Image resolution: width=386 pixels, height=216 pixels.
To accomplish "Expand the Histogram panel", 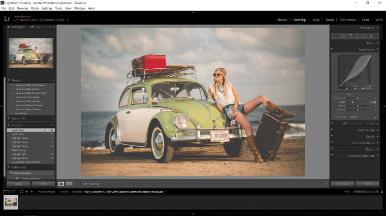I will [x=378, y=28].
